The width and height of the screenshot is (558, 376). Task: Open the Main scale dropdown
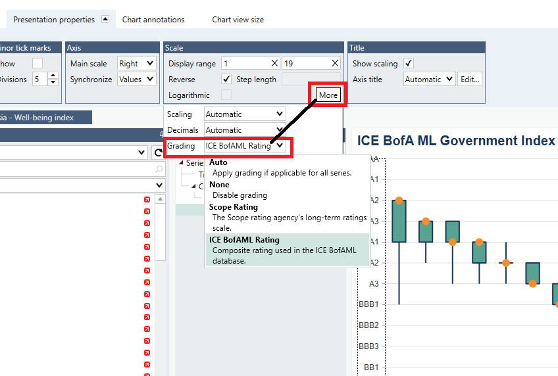(137, 64)
